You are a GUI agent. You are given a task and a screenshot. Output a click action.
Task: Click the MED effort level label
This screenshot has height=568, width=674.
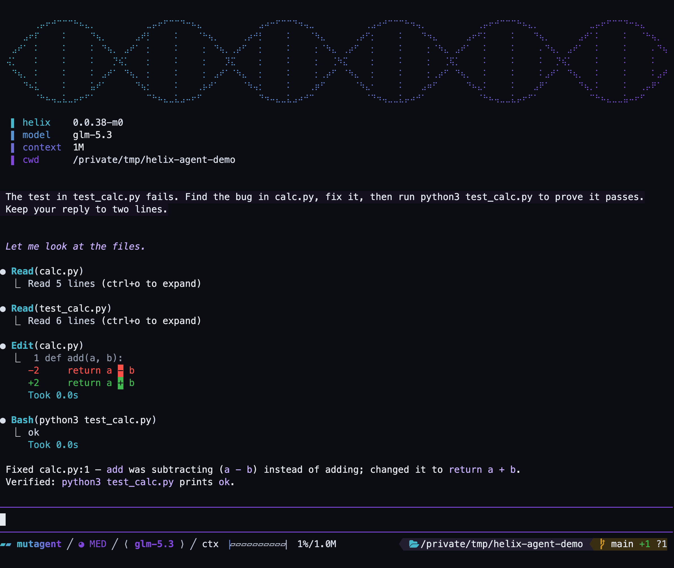(x=97, y=544)
